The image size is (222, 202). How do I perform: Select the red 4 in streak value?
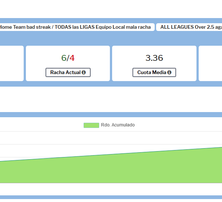coord(72,58)
